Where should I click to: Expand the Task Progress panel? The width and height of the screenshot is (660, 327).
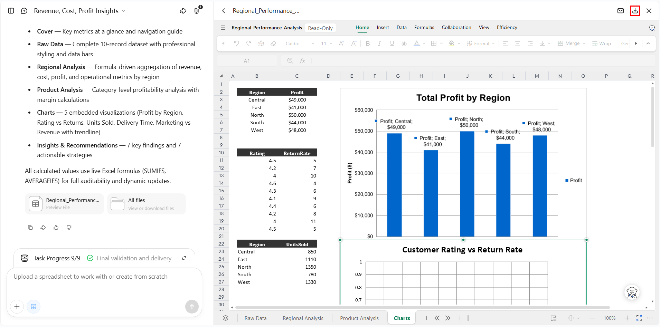tap(184, 258)
